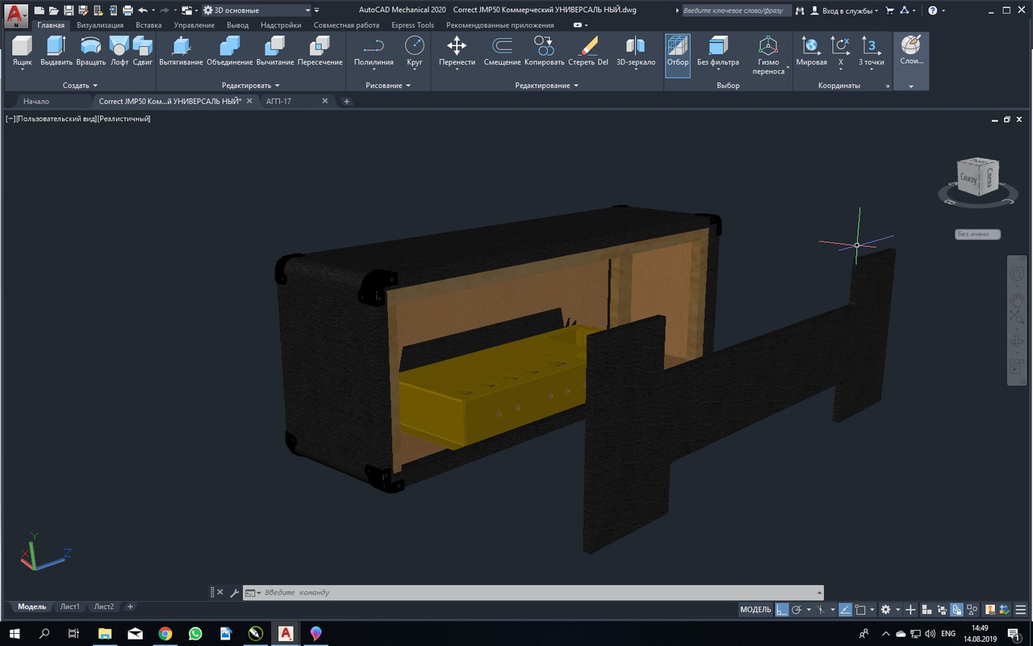Screen dimensions: 1033x646
Task: Open the Слои (Layers) panel
Action: [x=911, y=50]
